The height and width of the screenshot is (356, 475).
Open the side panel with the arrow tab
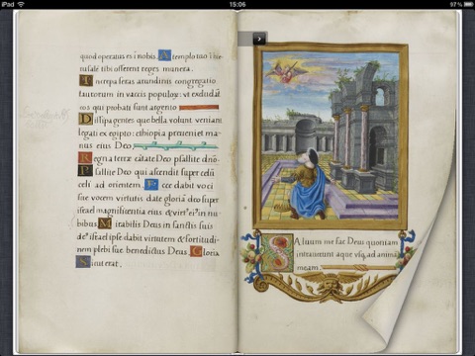tap(259, 39)
